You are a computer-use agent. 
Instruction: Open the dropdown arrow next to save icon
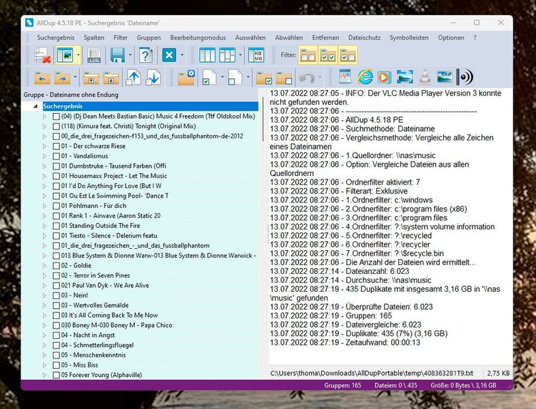130,55
